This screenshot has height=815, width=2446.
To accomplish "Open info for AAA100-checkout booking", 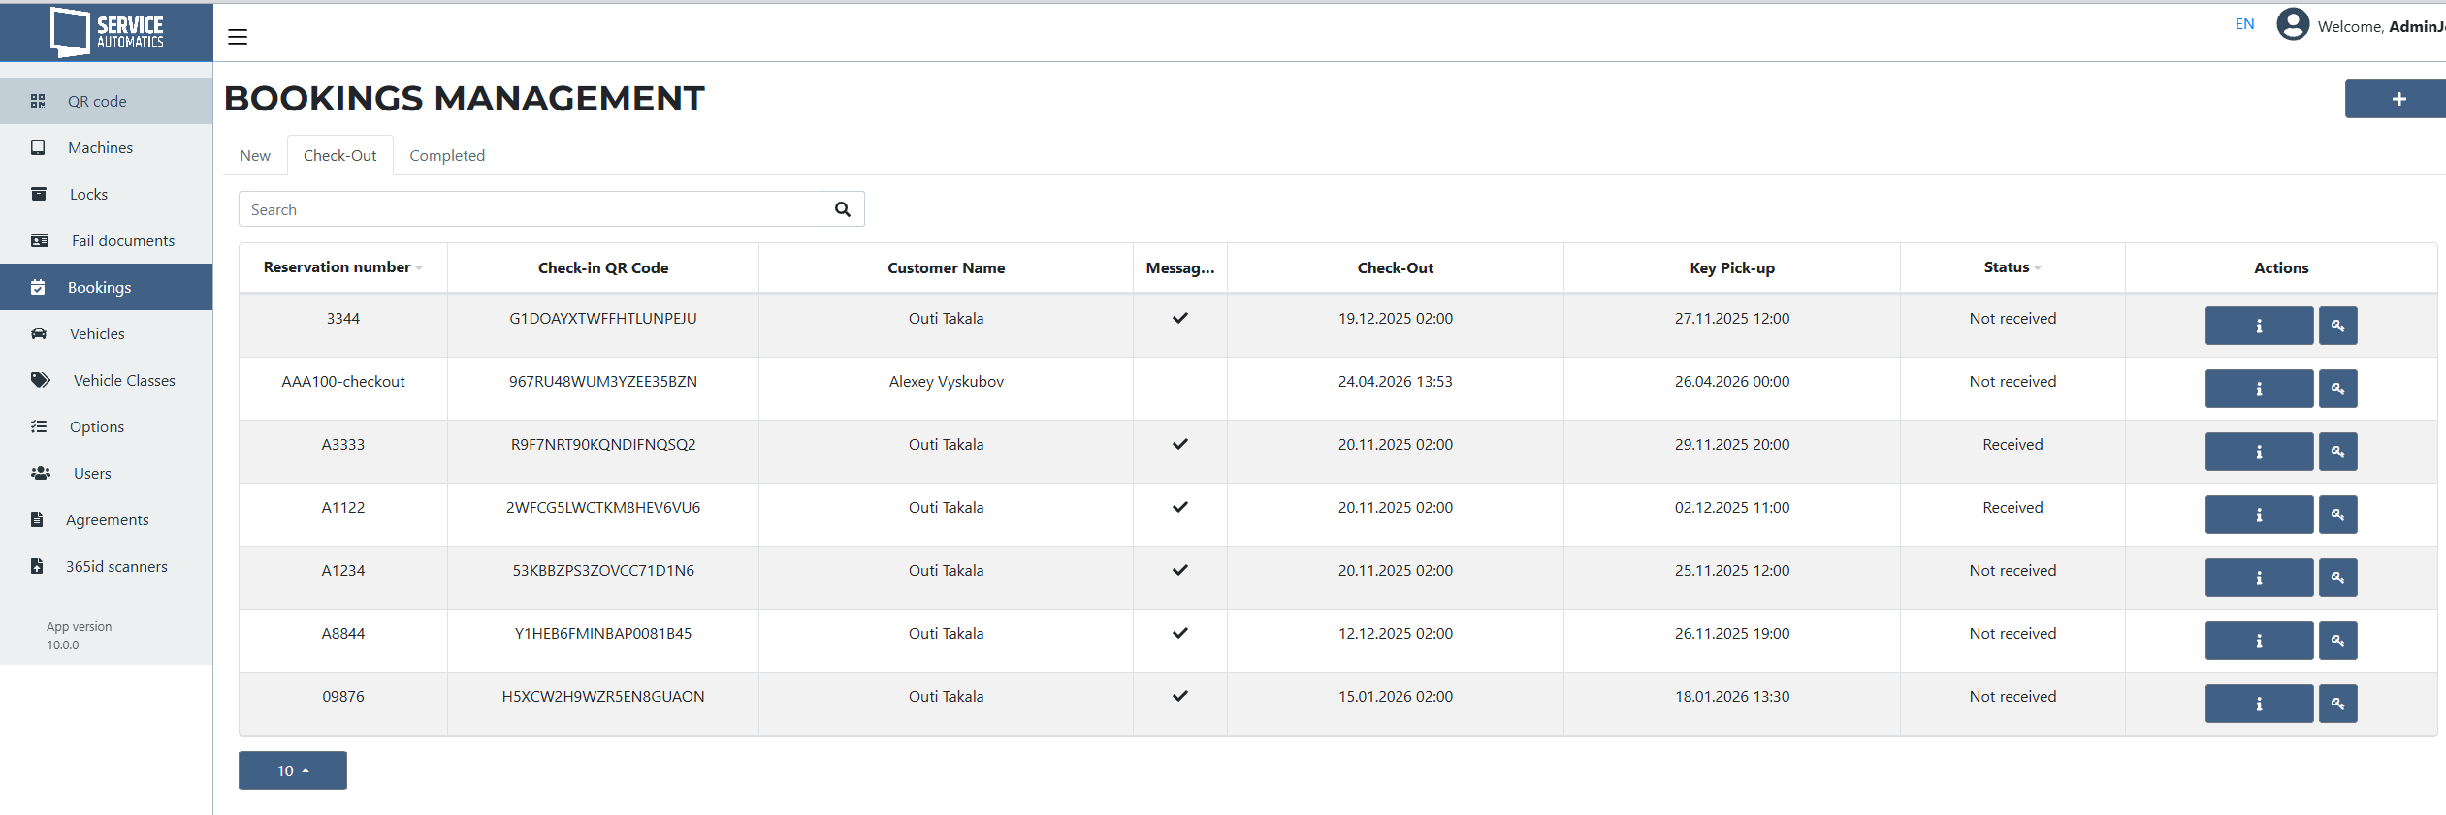I will (2259, 389).
